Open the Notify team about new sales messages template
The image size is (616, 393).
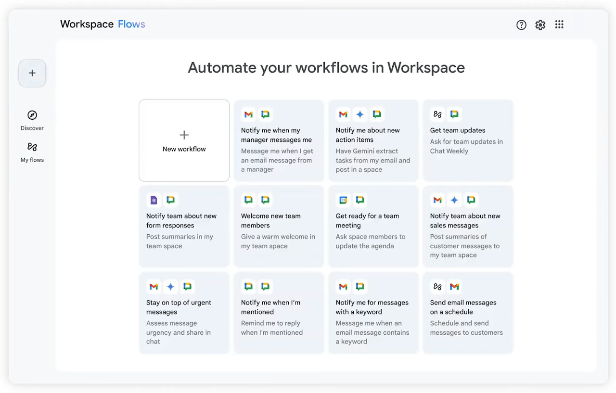point(468,226)
